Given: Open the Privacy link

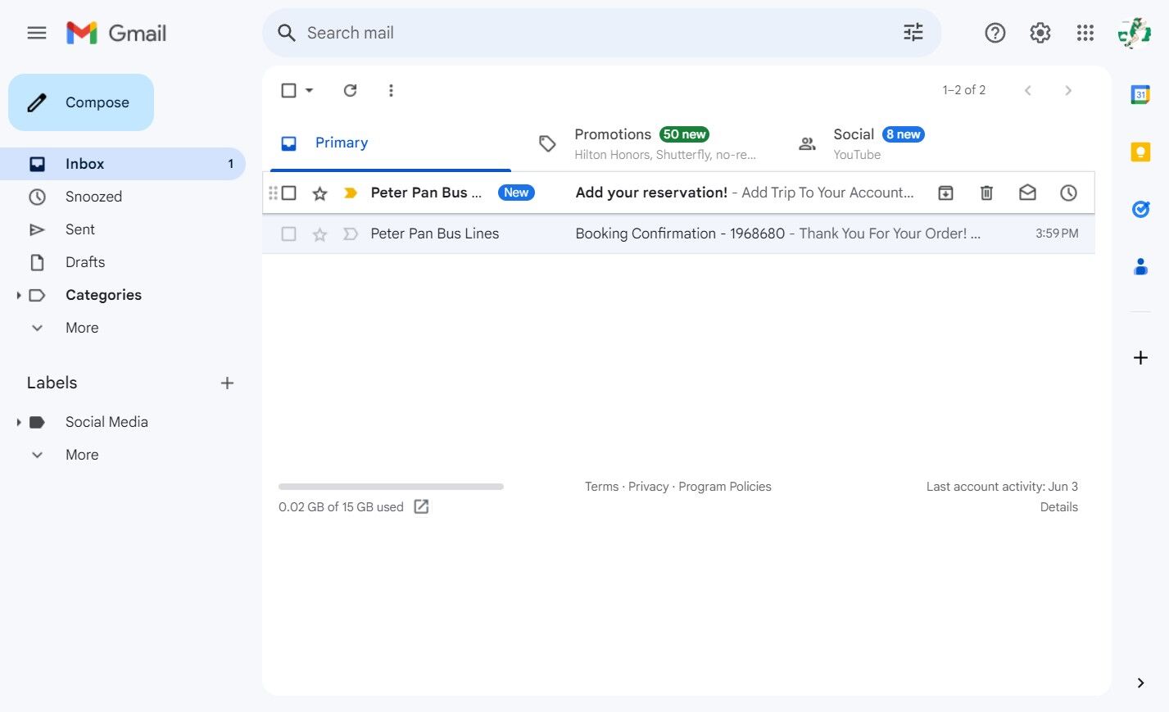Looking at the screenshot, I should coord(648,487).
